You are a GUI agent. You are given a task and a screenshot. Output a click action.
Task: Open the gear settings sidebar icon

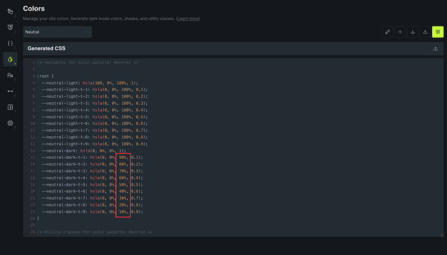tap(10, 123)
